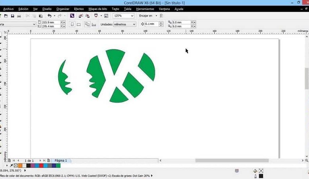Open the Mapas de bits menu
Image resolution: width=309 pixels, height=179 pixels.
pyautogui.click(x=98, y=9)
